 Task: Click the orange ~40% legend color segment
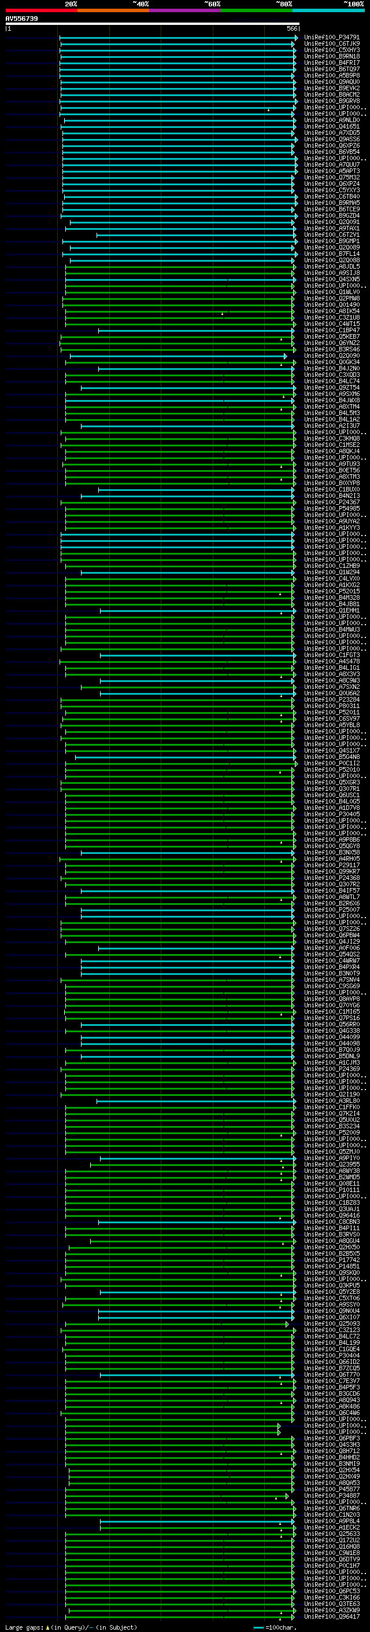[113, 11]
